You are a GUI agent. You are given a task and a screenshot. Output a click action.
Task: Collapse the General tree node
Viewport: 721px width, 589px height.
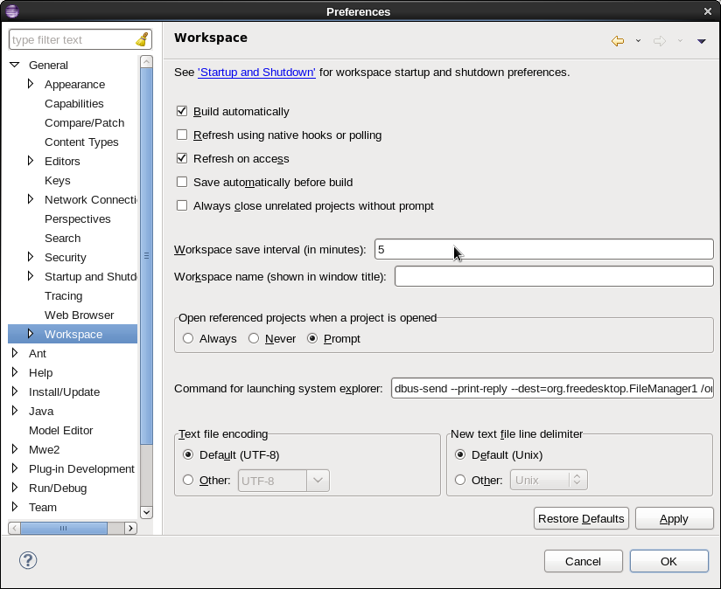(x=15, y=65)
